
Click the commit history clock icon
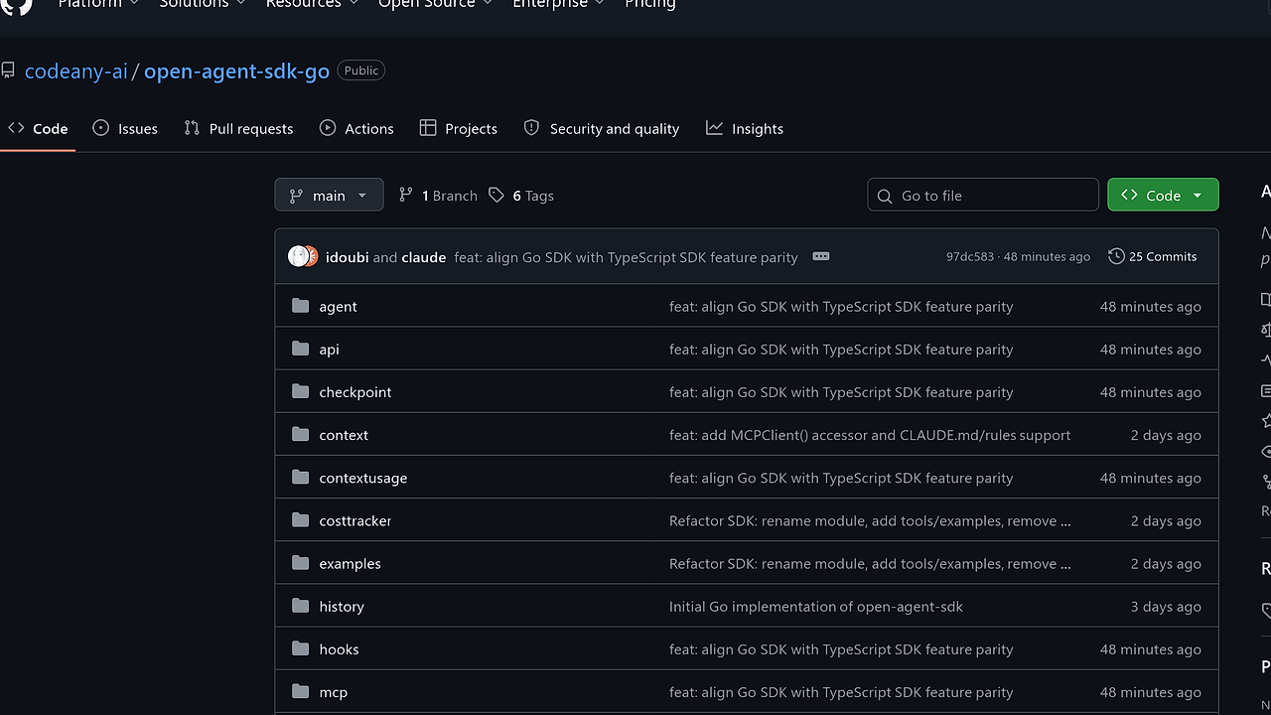coord(1116,256)
